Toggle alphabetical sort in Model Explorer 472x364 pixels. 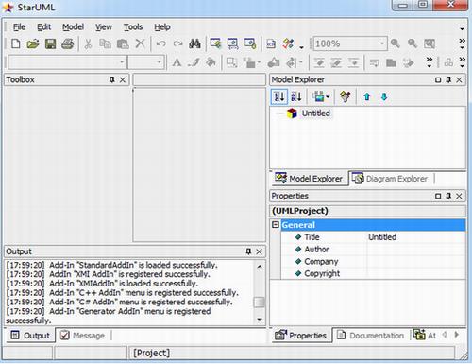point(296,96)
